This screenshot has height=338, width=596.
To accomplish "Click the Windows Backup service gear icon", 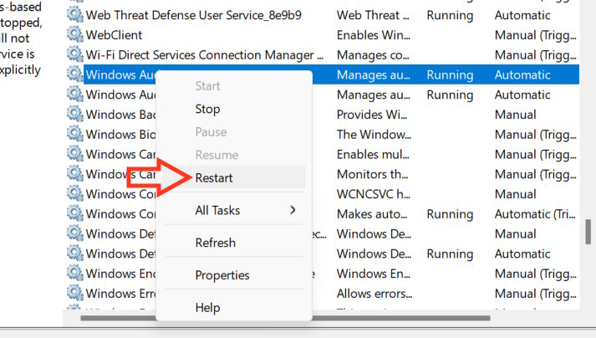I will click(75, 115).
